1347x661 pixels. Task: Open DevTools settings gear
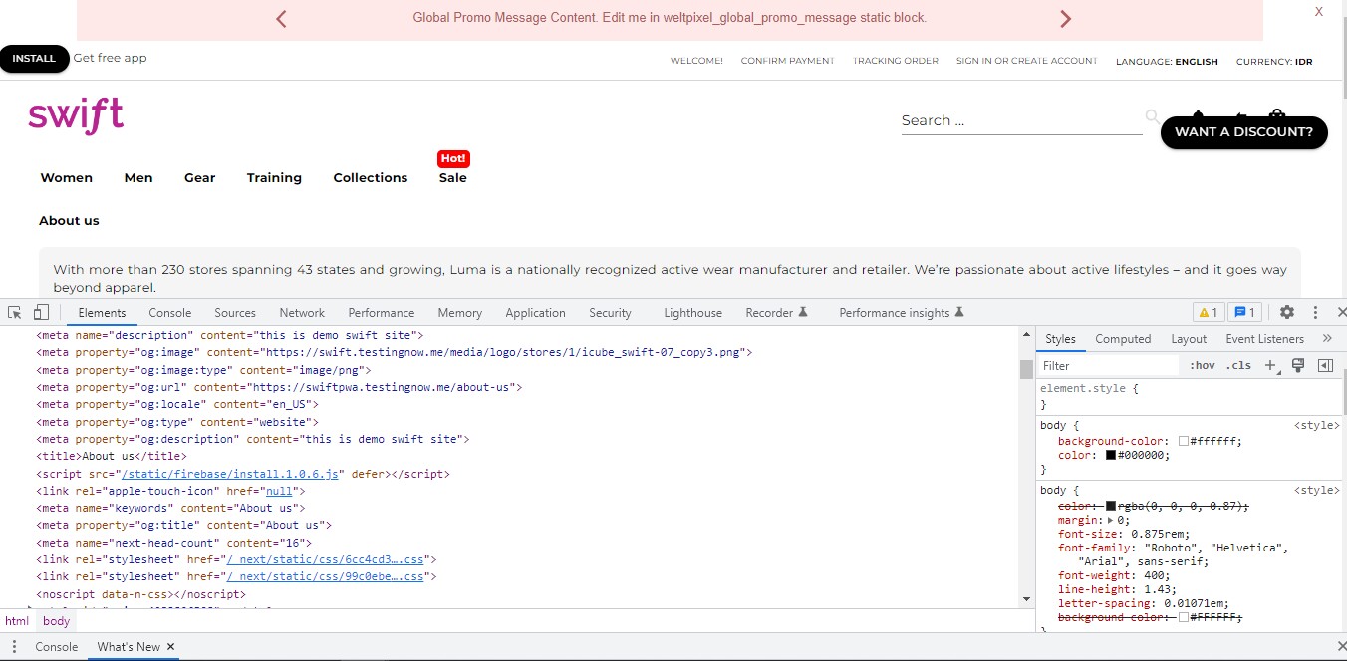1287,312
